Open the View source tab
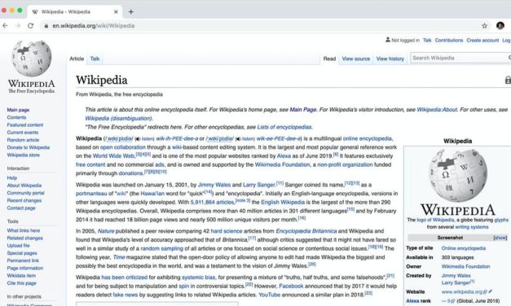This screenshot has height=306, width=511. point(356,59)
